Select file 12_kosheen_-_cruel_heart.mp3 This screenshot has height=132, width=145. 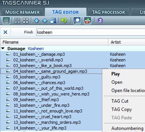pos(42,117)
